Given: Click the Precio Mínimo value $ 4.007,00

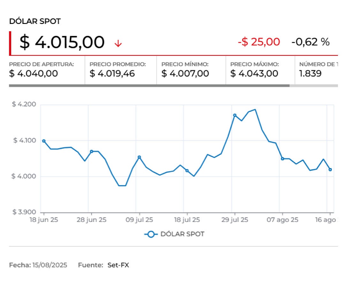Looking at the screenshot, I should coord(185,74).
